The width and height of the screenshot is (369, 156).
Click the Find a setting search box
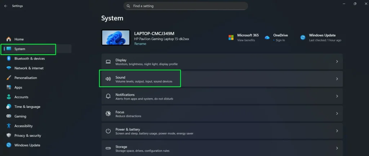click(x=186, y=6)
